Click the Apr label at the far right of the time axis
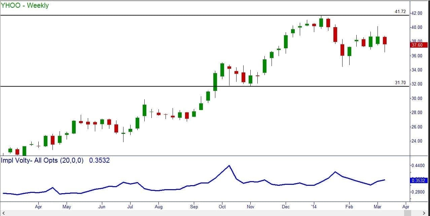This screenshot has height=216, width=430. [x=406, y=207]
